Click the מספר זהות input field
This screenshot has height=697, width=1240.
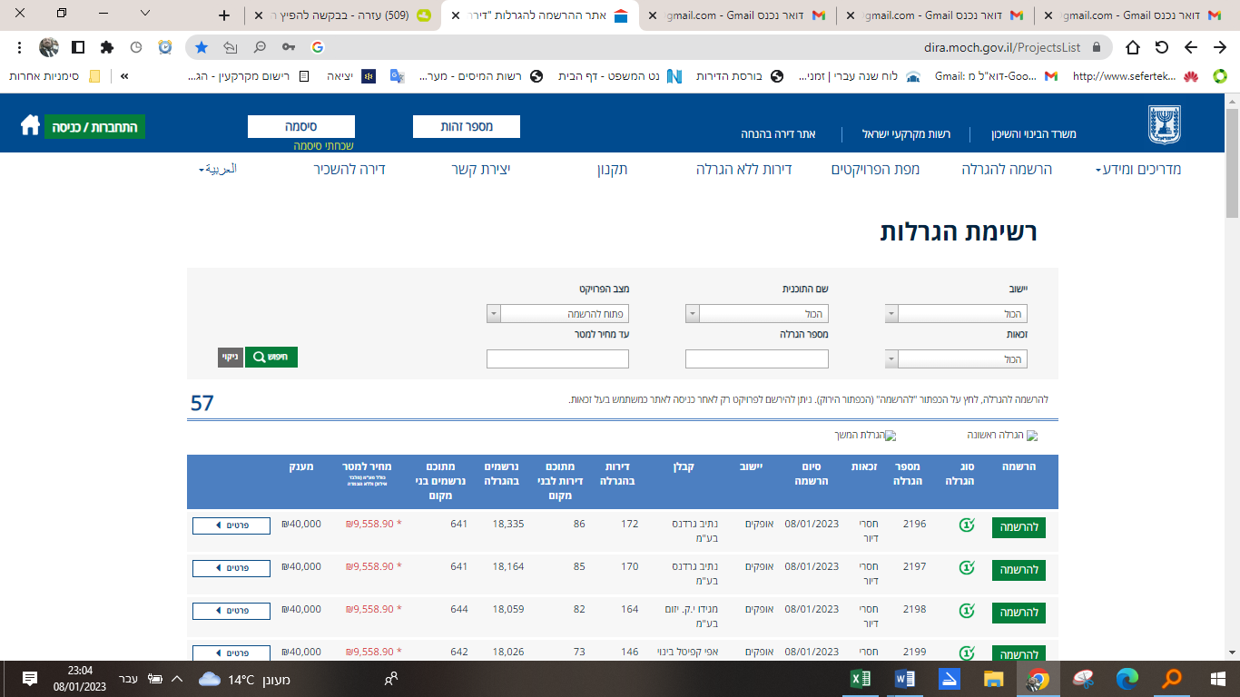point(467,127)
